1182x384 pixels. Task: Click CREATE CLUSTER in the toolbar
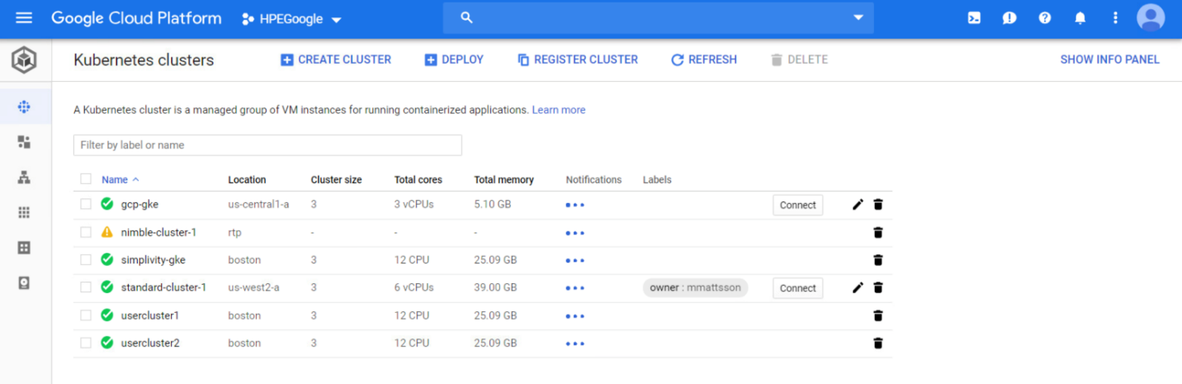click(336, 59)
